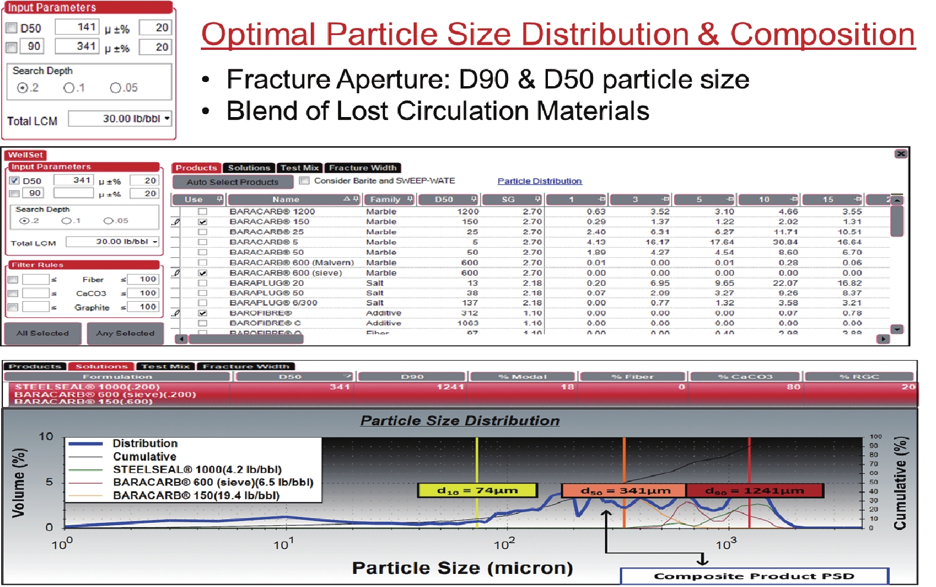Check the Use box for BARAPLUG 20
Viewport: 936px width, 587px height.
pyautogui.click(x=203, y=283)
